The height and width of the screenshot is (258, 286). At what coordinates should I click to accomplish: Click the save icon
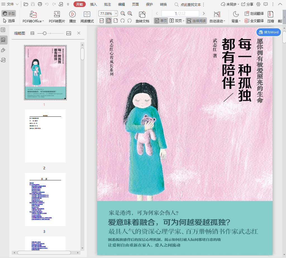click(33, 4)
